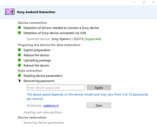Click the Sony Xperia L1 G3312 device name
Viewport: 157px width, 127px height.
point(67,39)
